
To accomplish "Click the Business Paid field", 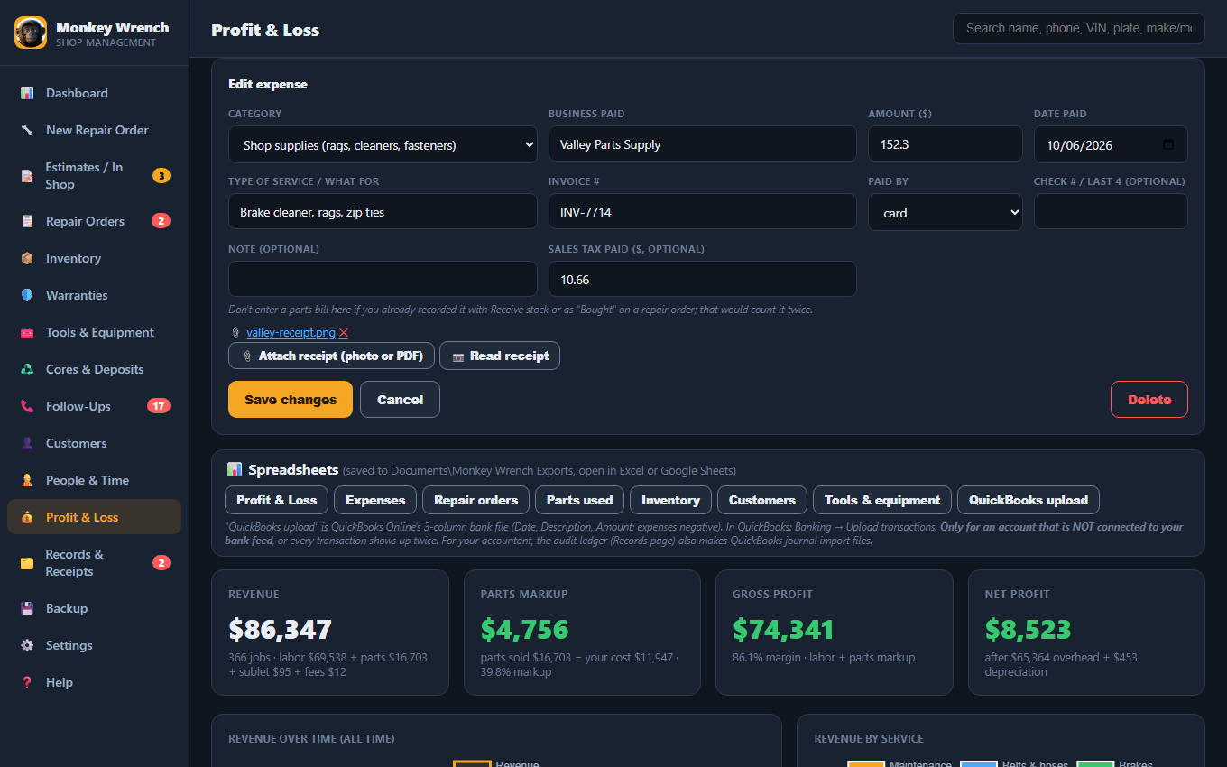I will coord(702,144).
